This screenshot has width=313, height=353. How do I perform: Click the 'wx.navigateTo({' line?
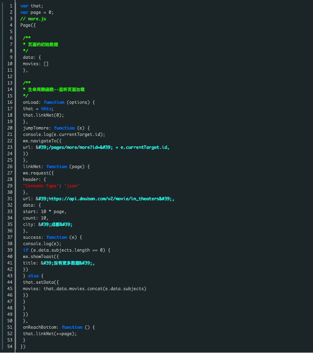42,141
